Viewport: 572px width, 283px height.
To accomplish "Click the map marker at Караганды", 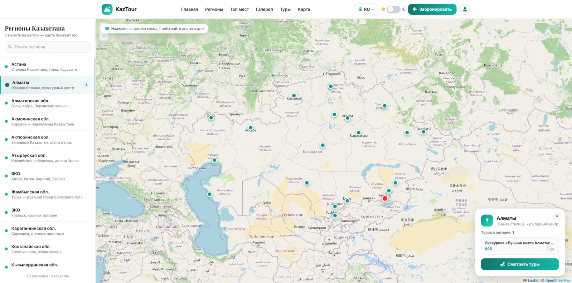I will [x=359, y=133].
